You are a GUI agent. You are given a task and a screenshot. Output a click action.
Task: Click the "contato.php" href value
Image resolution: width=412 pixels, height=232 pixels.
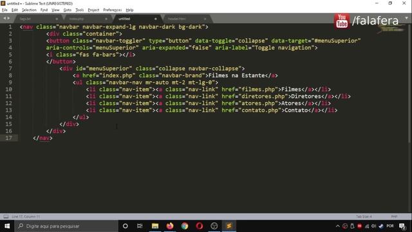click(x=259, y=110)
